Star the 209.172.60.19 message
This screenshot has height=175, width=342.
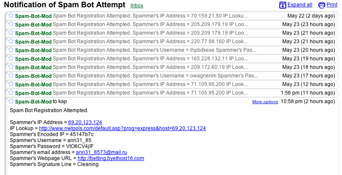click(11, 67)
